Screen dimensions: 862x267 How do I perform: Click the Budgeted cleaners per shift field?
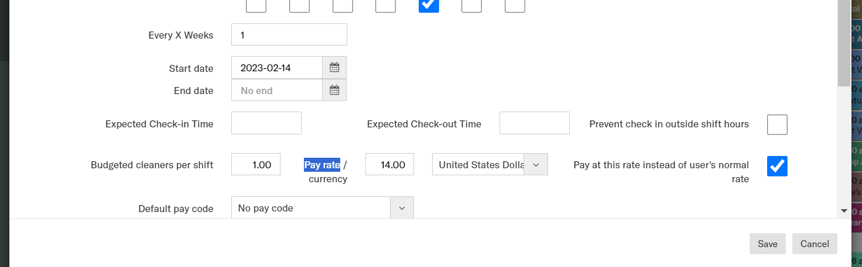256,165
